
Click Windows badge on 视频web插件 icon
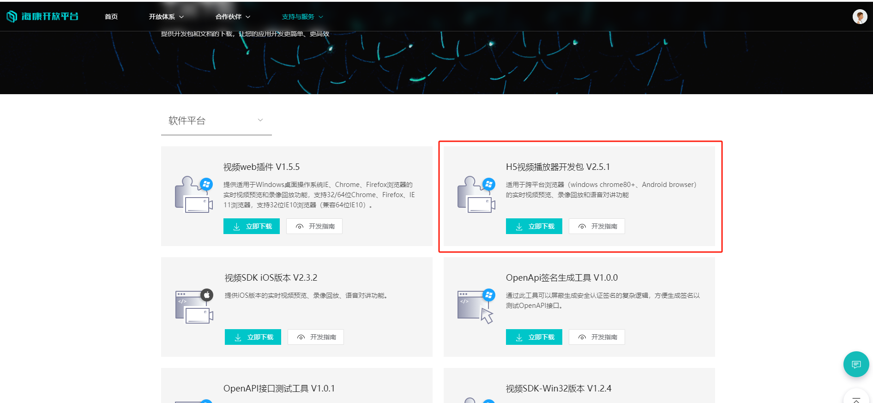tap(206, 184)
